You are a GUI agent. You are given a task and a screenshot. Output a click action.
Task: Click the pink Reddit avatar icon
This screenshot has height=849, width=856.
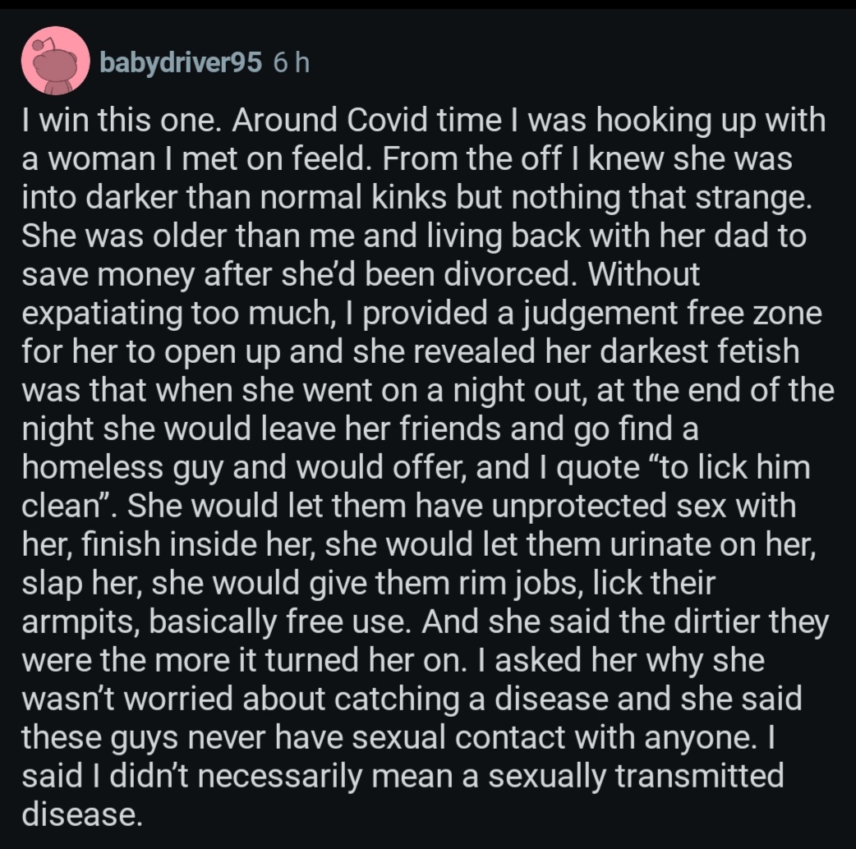click(x=55, y=60)
